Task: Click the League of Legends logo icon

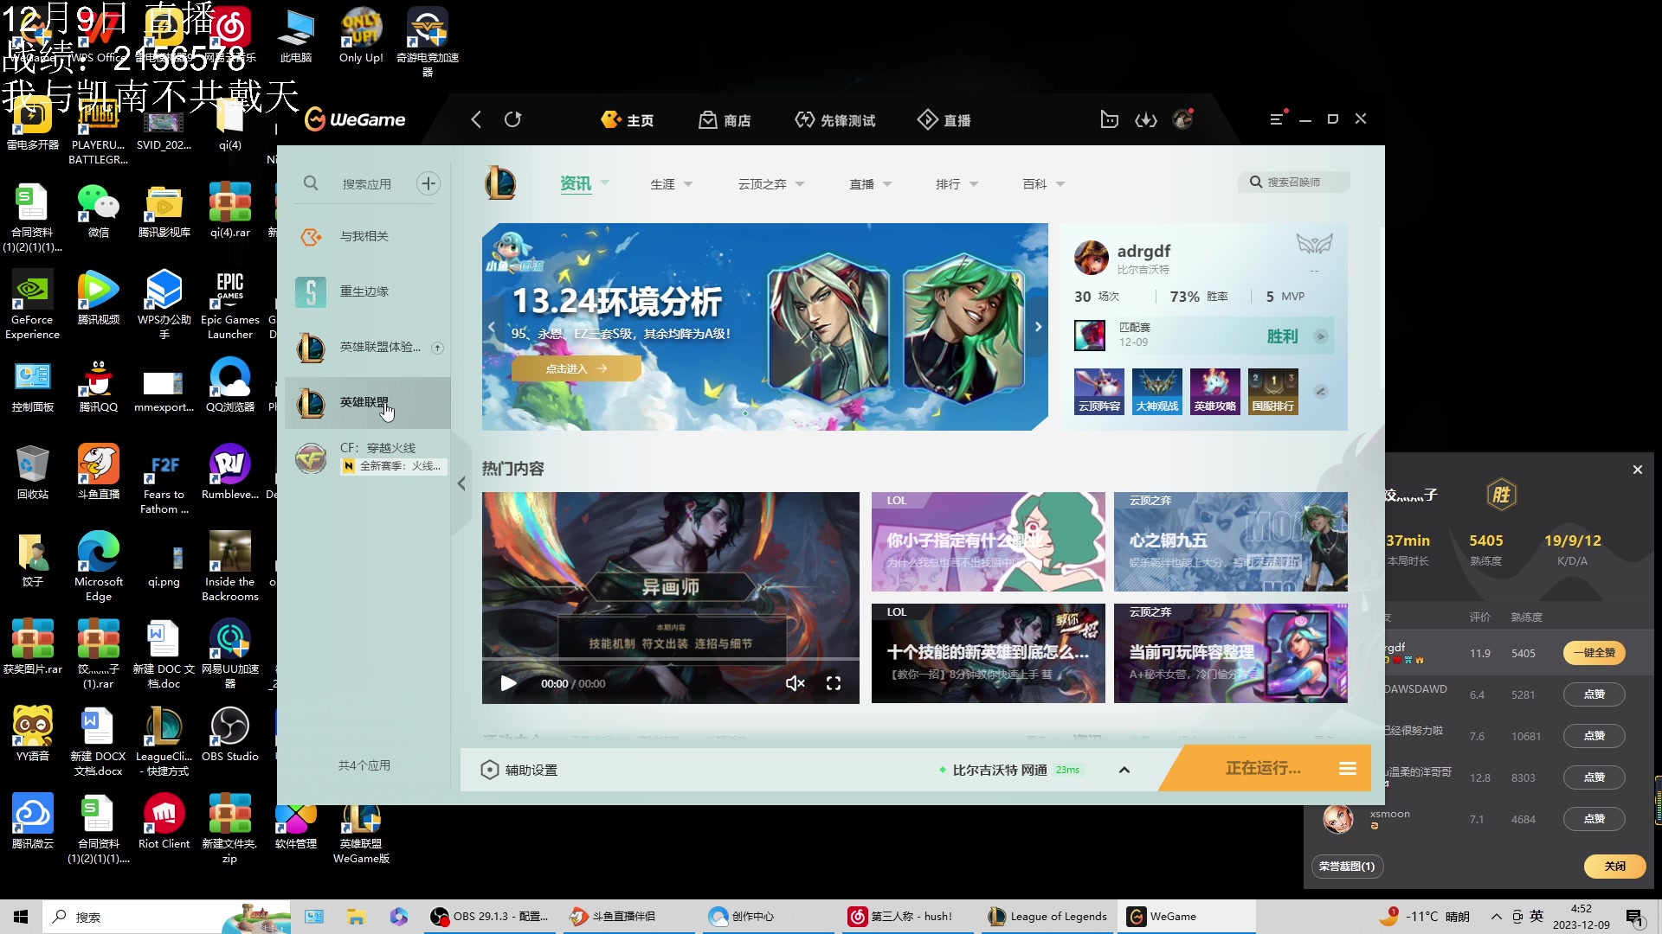Action: click(500, 183)
